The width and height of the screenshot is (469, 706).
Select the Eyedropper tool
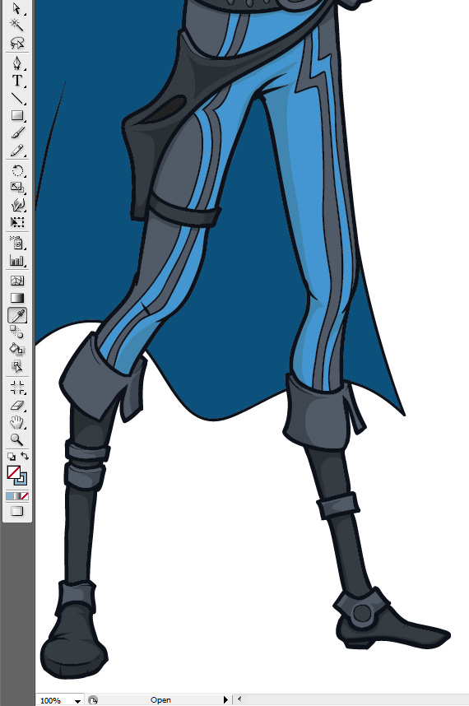click(x=16, y=315)
